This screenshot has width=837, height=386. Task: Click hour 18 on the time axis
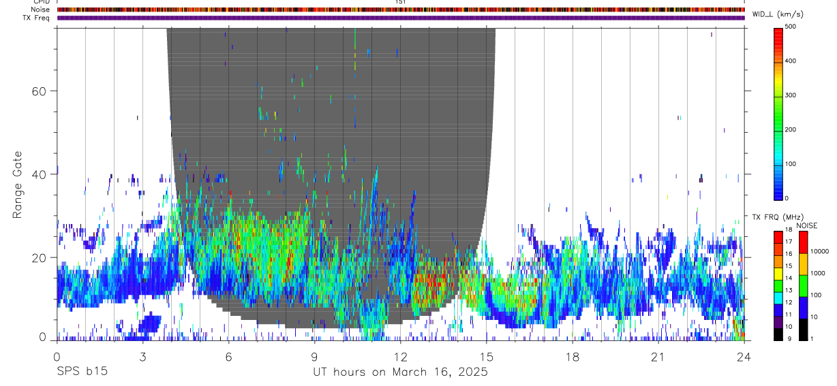coord(573,357)
